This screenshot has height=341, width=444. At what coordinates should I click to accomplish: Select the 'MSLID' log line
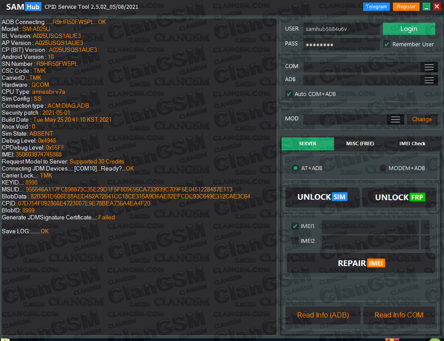pos(117,189)
